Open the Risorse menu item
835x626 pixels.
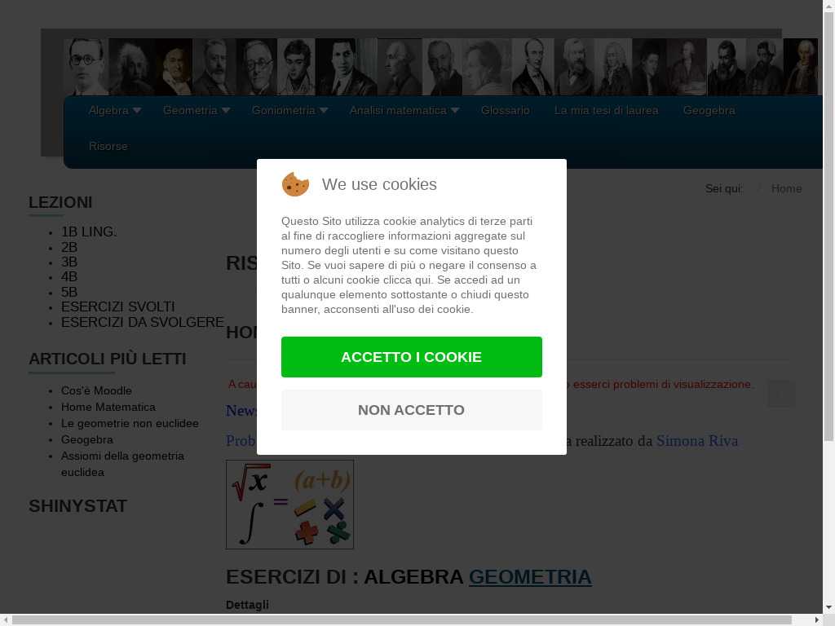click(108, 146)
